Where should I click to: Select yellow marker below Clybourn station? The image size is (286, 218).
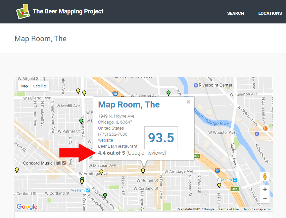pos(219,186)
